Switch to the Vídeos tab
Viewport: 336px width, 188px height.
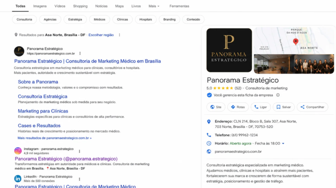click(x=60, y=6)
